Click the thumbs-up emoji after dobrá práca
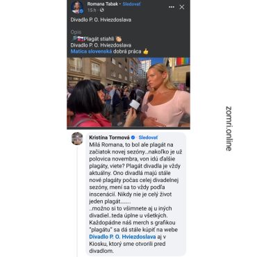The width and height of the screenshot is (257, 257). pyautogui.click(x=146, y=51)
